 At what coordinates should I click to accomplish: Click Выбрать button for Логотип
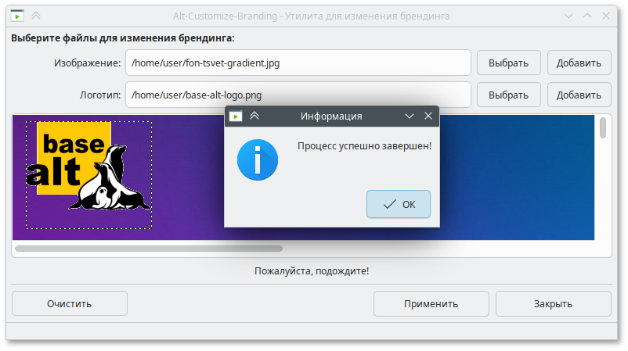[x=509, y=95]
